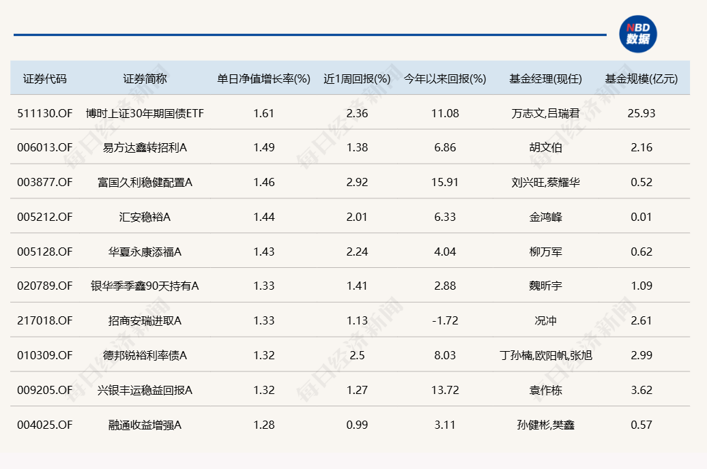Viewport: 707px width, 469px height.
Task: Select fund name 德邦锐裕利率债A
Action: click(145, 355)
